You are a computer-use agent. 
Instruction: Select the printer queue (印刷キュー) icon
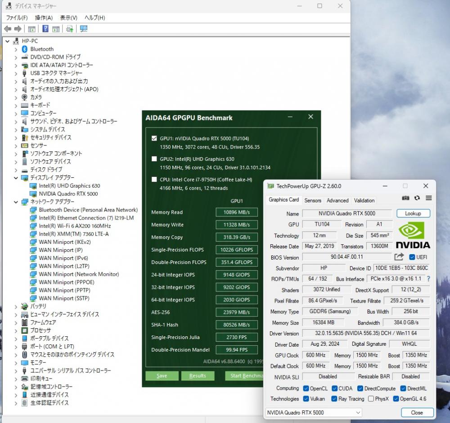click(x=25, y=379)
